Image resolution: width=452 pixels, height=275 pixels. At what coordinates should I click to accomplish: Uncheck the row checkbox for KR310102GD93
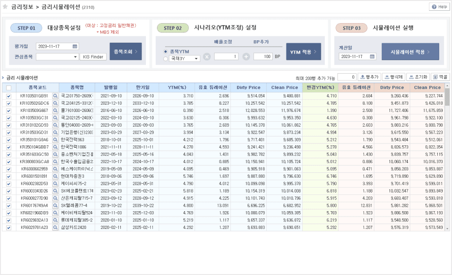point(9,125)
